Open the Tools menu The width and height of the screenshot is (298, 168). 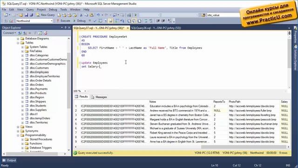pos(63,9)
